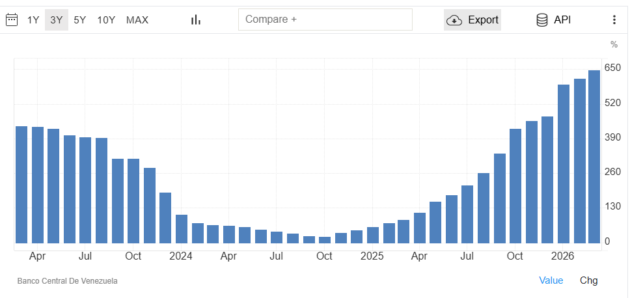630x298 pixels.
Task: Switch to the Chg view
Action: coord(588,280)
